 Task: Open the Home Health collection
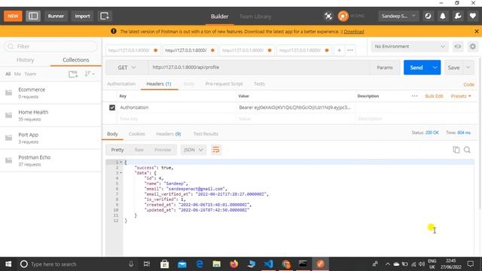(x=50, y=115)
